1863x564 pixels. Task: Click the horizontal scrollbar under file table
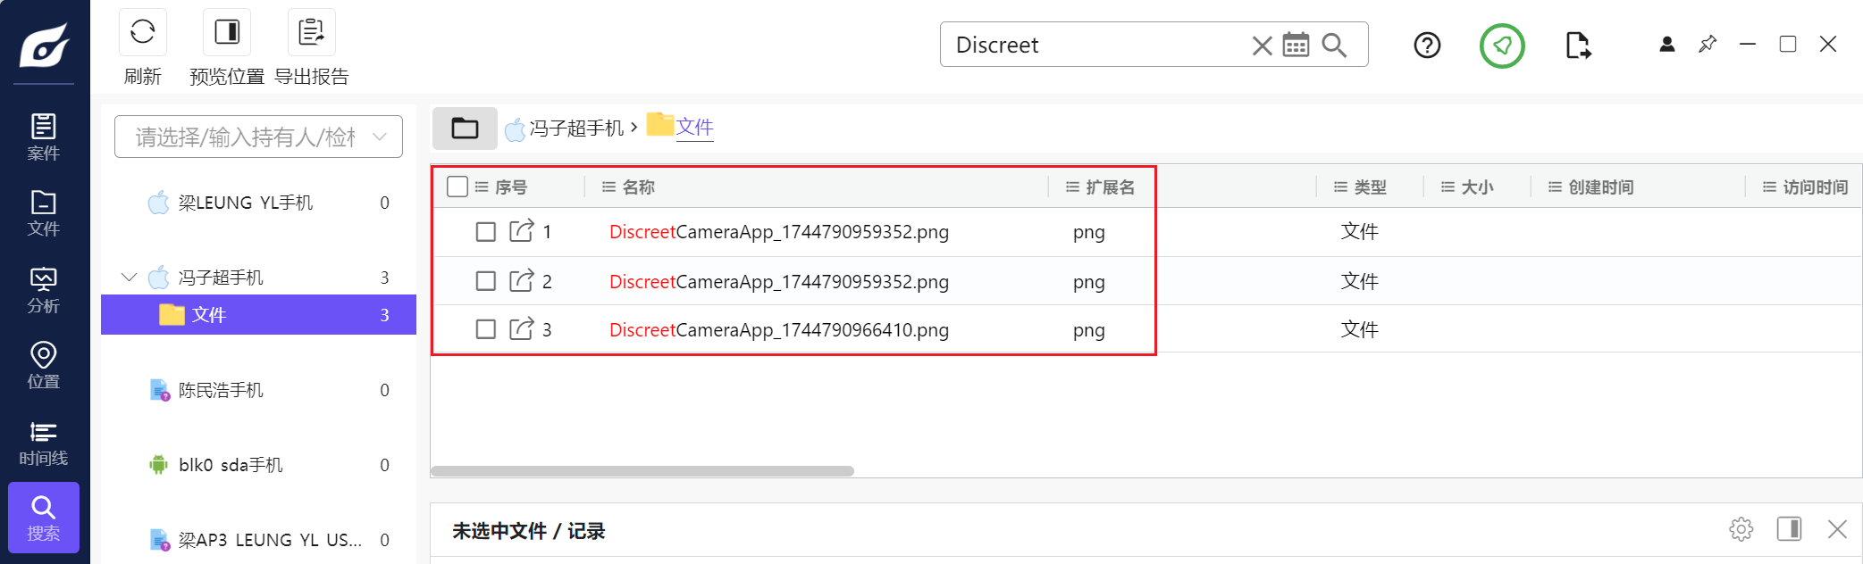(642, 470)
